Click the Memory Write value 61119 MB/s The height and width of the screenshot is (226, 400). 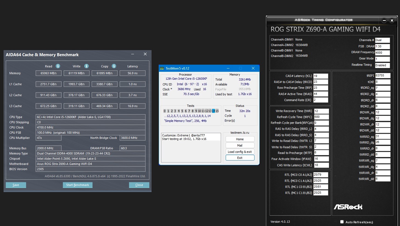77,73
